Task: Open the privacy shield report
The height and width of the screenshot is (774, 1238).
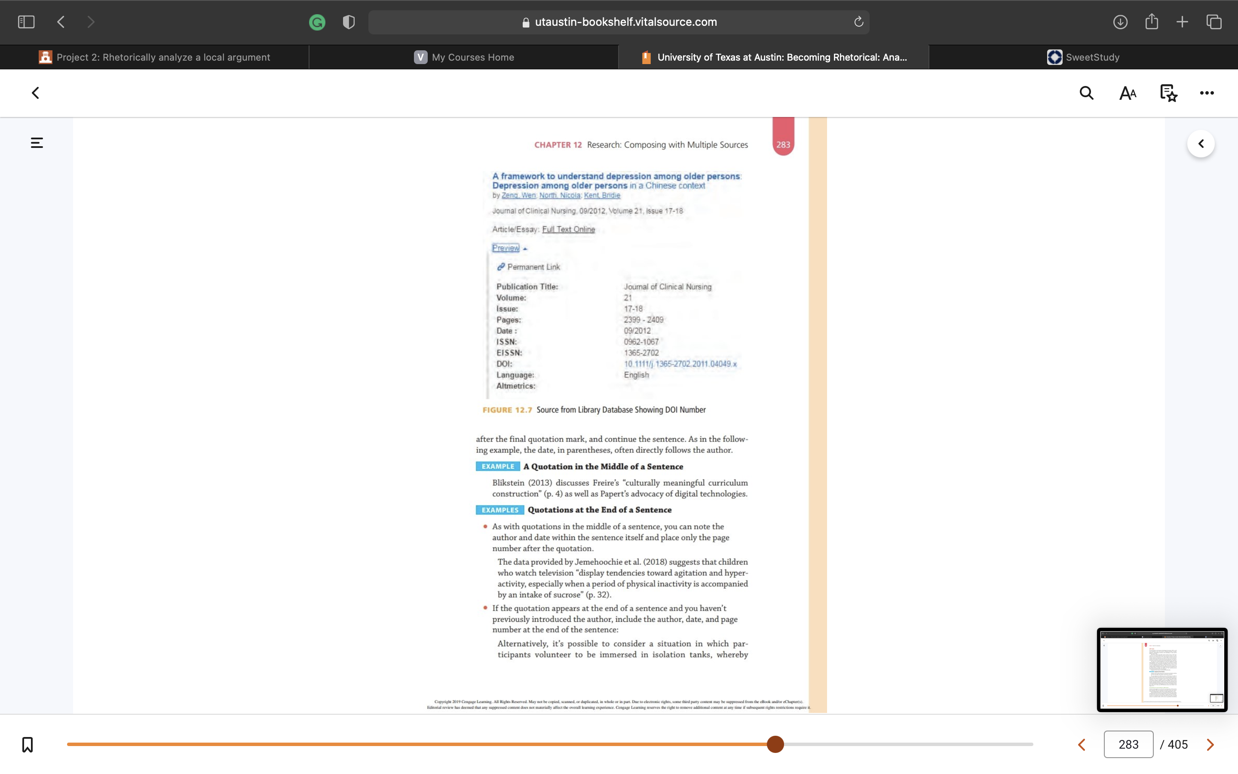Action: point(349,22)
